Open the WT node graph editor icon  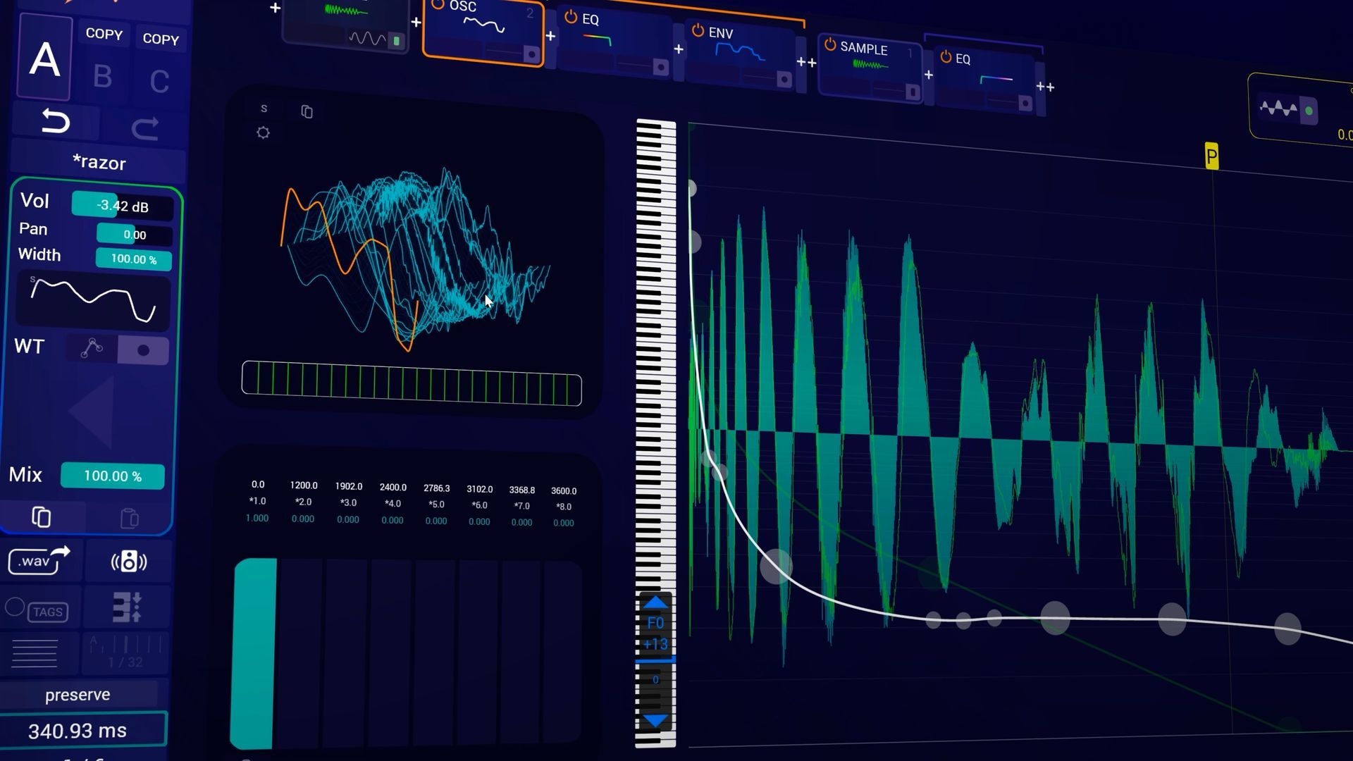pos(92,348)
